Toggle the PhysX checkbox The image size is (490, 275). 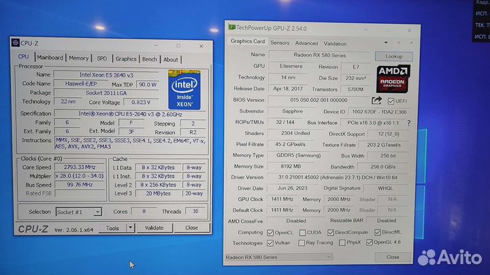342,242
